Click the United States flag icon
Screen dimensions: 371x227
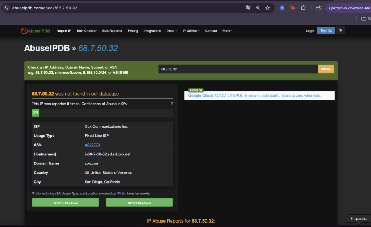87,173
